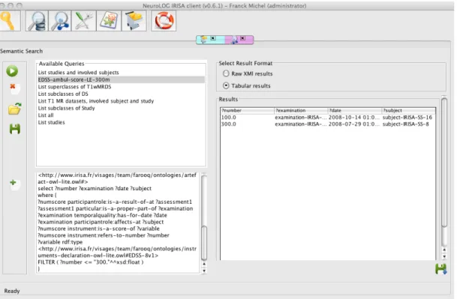Open the shopping cart toolbar icon
457x299 pixels.
(x=134, y=21)
